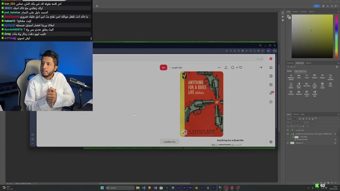The height and width of the screenshot is (191, 340).
Task: Hide the Arabic text layer visibility eye
Action: [288, 130]
